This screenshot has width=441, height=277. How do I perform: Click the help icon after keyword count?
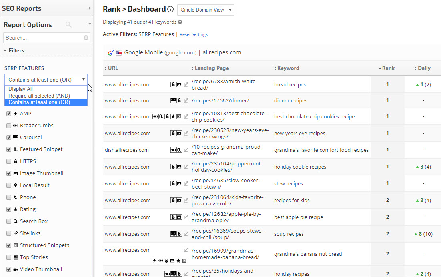point(180,22)
